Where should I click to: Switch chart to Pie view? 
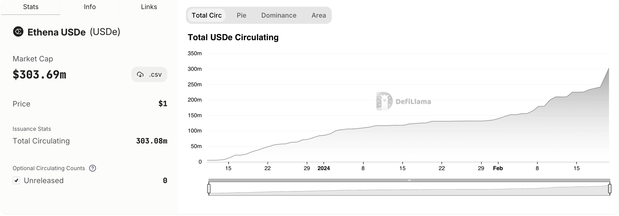pyautogui.click(x=241, y=15)
